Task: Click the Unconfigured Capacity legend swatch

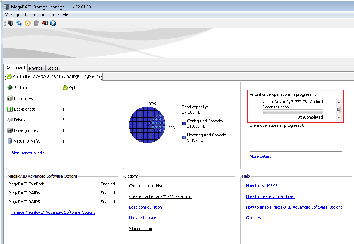Action: pyautogui.click(x=184, y=137)
